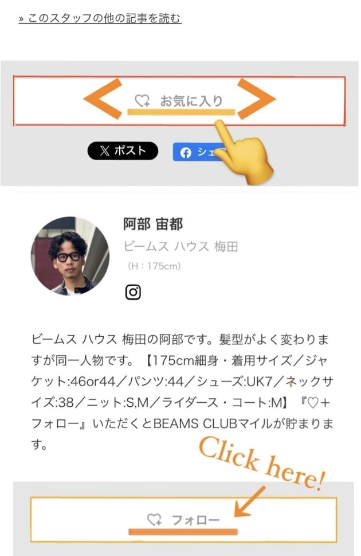Share article with the ポスト button
Screen dimensions: 361x556
tap(123, 151)
